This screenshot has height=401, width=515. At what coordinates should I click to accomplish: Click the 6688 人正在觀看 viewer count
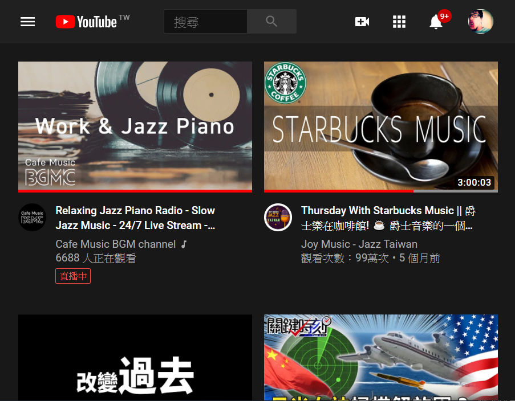pyautogui.click(x=96, y=258)
